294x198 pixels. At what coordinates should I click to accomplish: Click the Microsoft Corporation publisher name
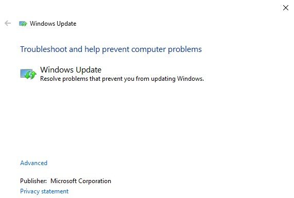(81, 181)
